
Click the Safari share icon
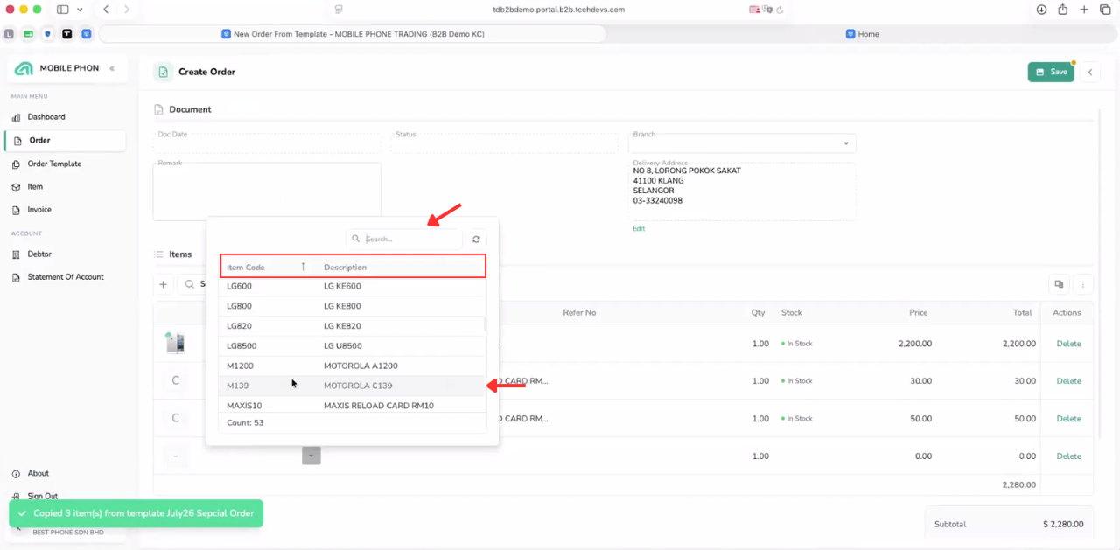[x=1063, y=10]
